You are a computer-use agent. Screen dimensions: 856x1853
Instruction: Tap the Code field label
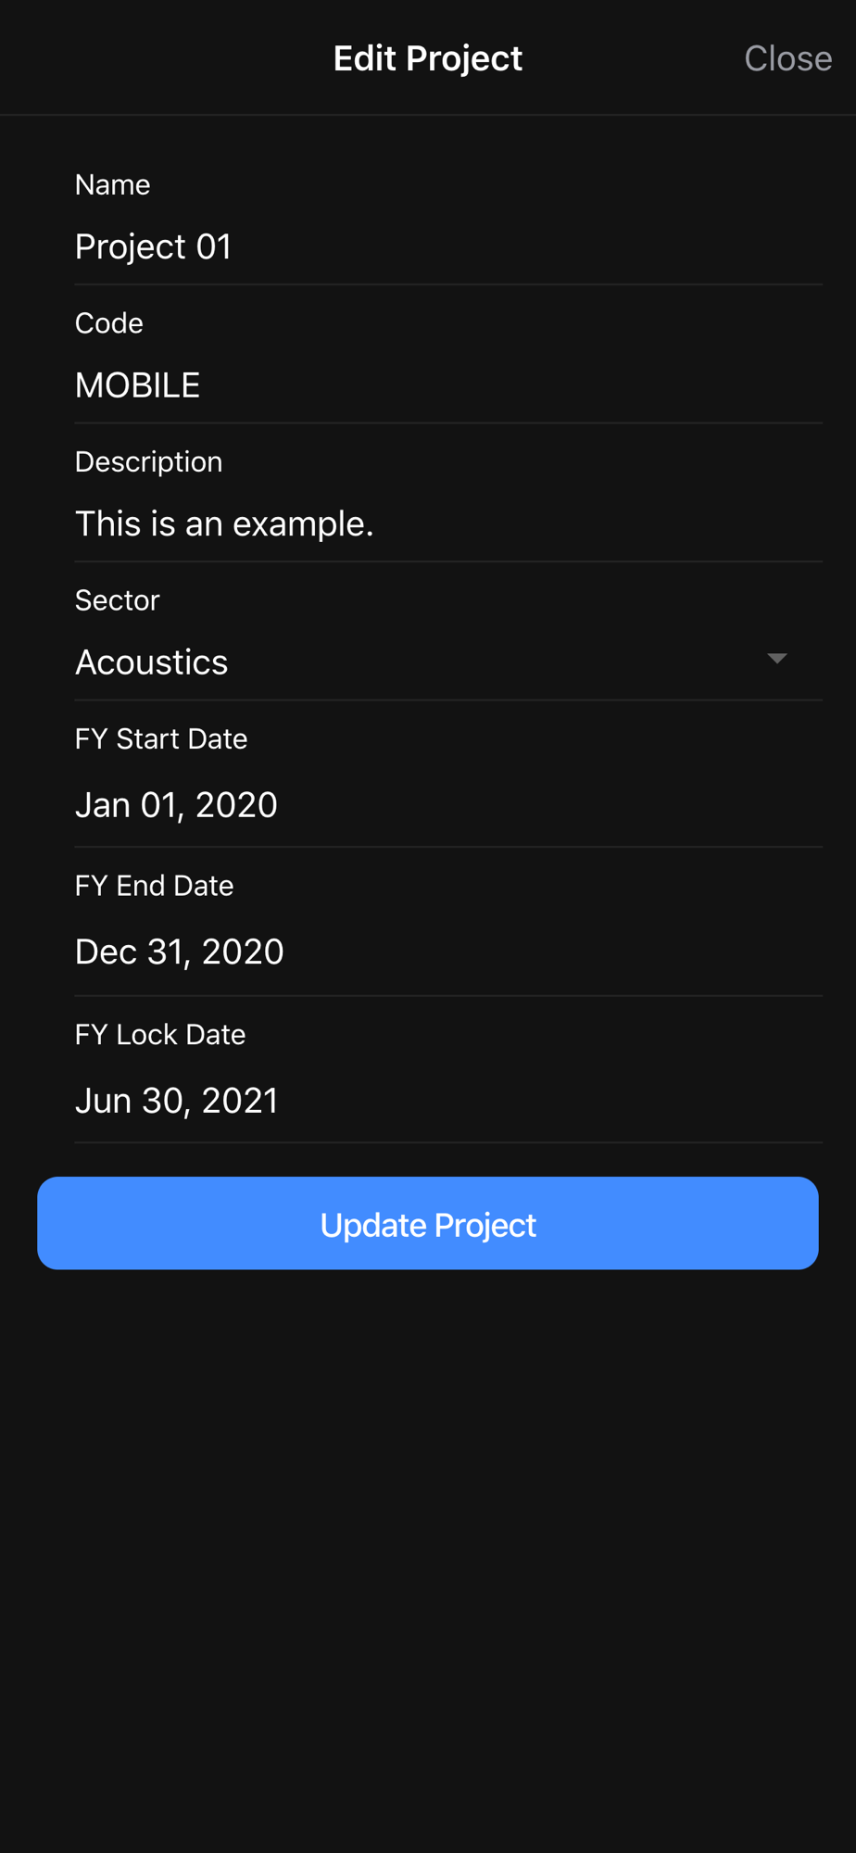click(x=109, y=323)
